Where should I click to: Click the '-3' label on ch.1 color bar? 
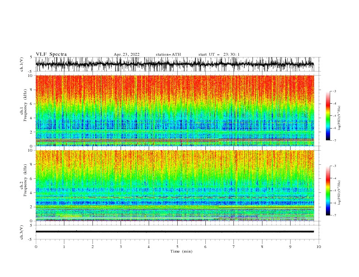[x=334, y=91]
